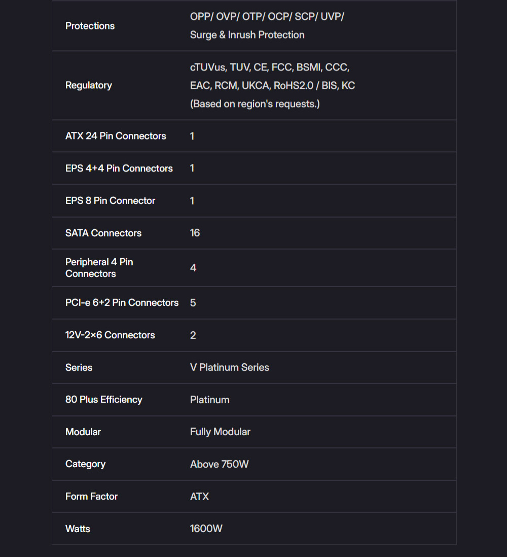Viewport: 507px width, 557px height.
Task: Click the 1600W watts value
Action: pos(206,529)
